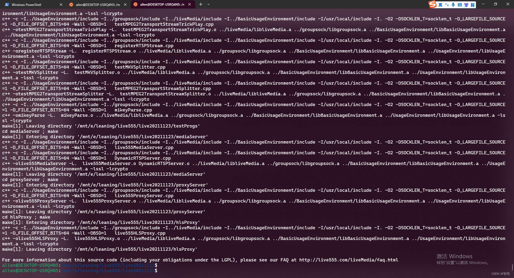Close the Windows PowerShell tab
Screen dimensions: 514x278
pyautogui.click(x=61, y=5)
